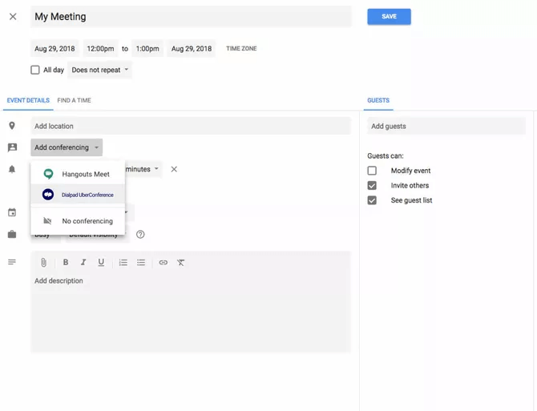Toggle bold formatting in description
Viewport: 537px width, 411px height.
pos(66,262)
